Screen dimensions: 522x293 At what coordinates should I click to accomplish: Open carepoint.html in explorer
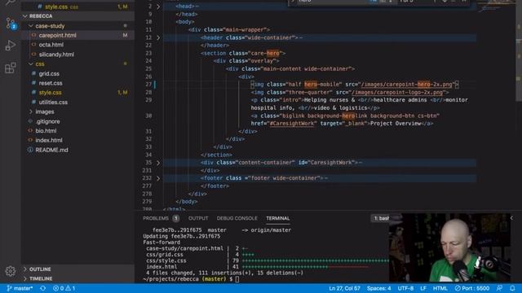point(78,35)
